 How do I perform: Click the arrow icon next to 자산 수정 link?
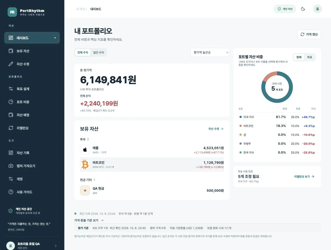222,129
